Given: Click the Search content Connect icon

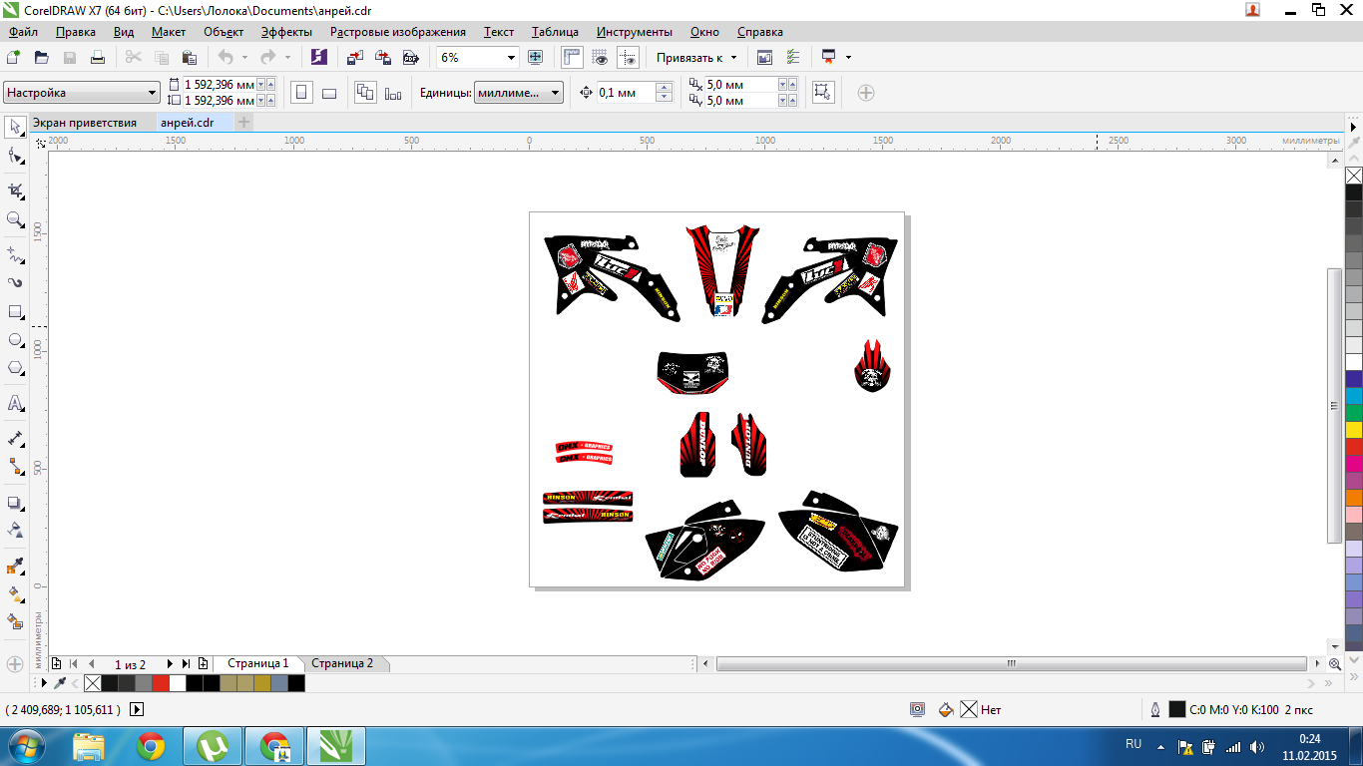Looking at the screenshot, I should click(x=318, y=57).
